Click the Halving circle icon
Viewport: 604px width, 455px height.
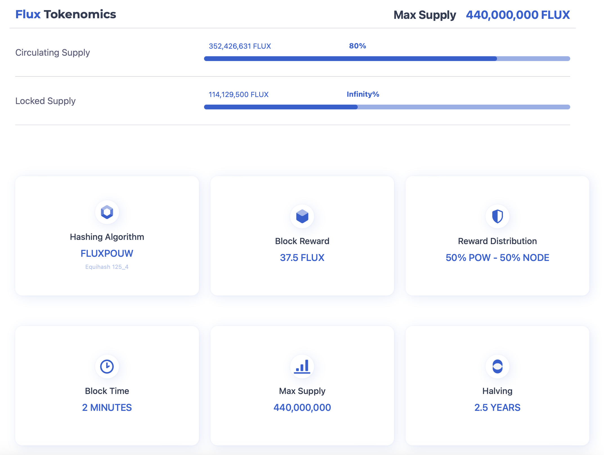tap(497, 366)
